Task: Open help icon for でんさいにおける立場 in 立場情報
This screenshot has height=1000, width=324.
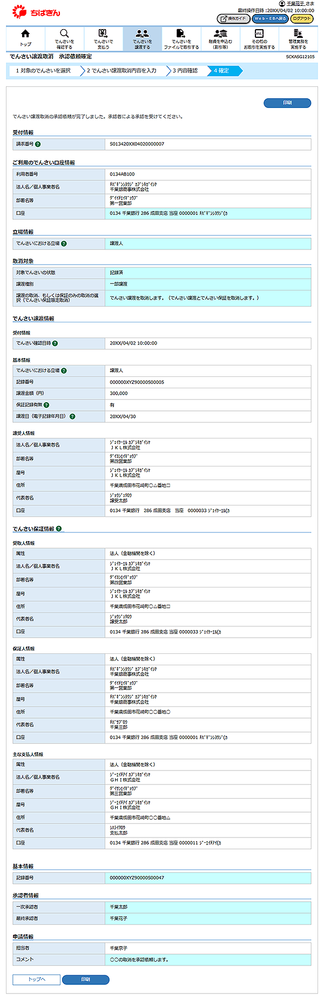Action: click(64, 244)
